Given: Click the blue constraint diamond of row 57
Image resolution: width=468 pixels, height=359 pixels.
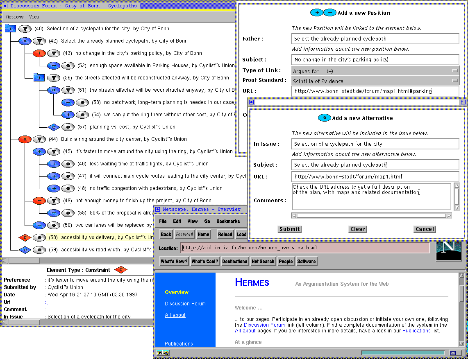Looking at the screenshot, I should click(x=54, y=127).
